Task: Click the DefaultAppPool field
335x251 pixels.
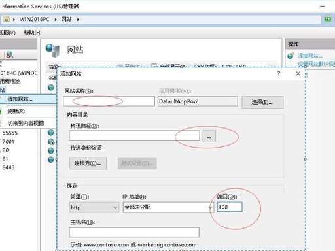Action: [x=198, y=101]
